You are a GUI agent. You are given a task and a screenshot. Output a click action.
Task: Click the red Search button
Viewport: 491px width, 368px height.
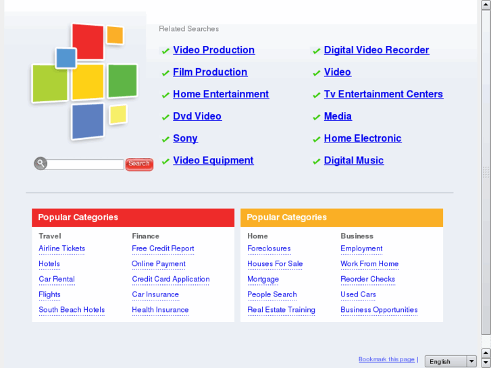click(139, 165)
